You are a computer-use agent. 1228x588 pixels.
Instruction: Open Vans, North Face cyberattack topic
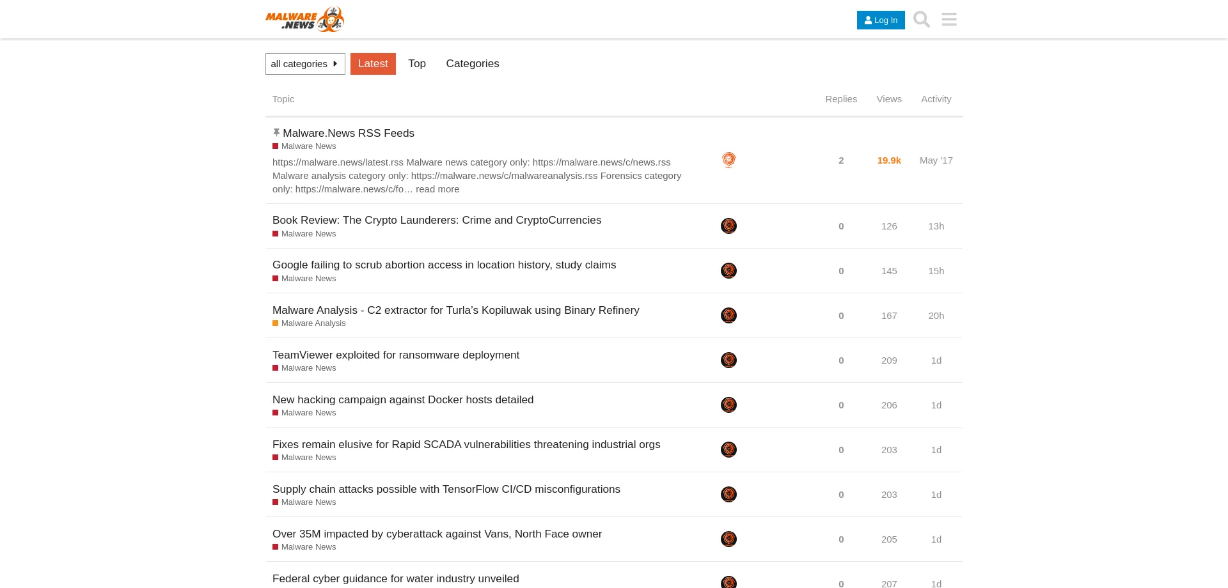[x=437, y=534]
